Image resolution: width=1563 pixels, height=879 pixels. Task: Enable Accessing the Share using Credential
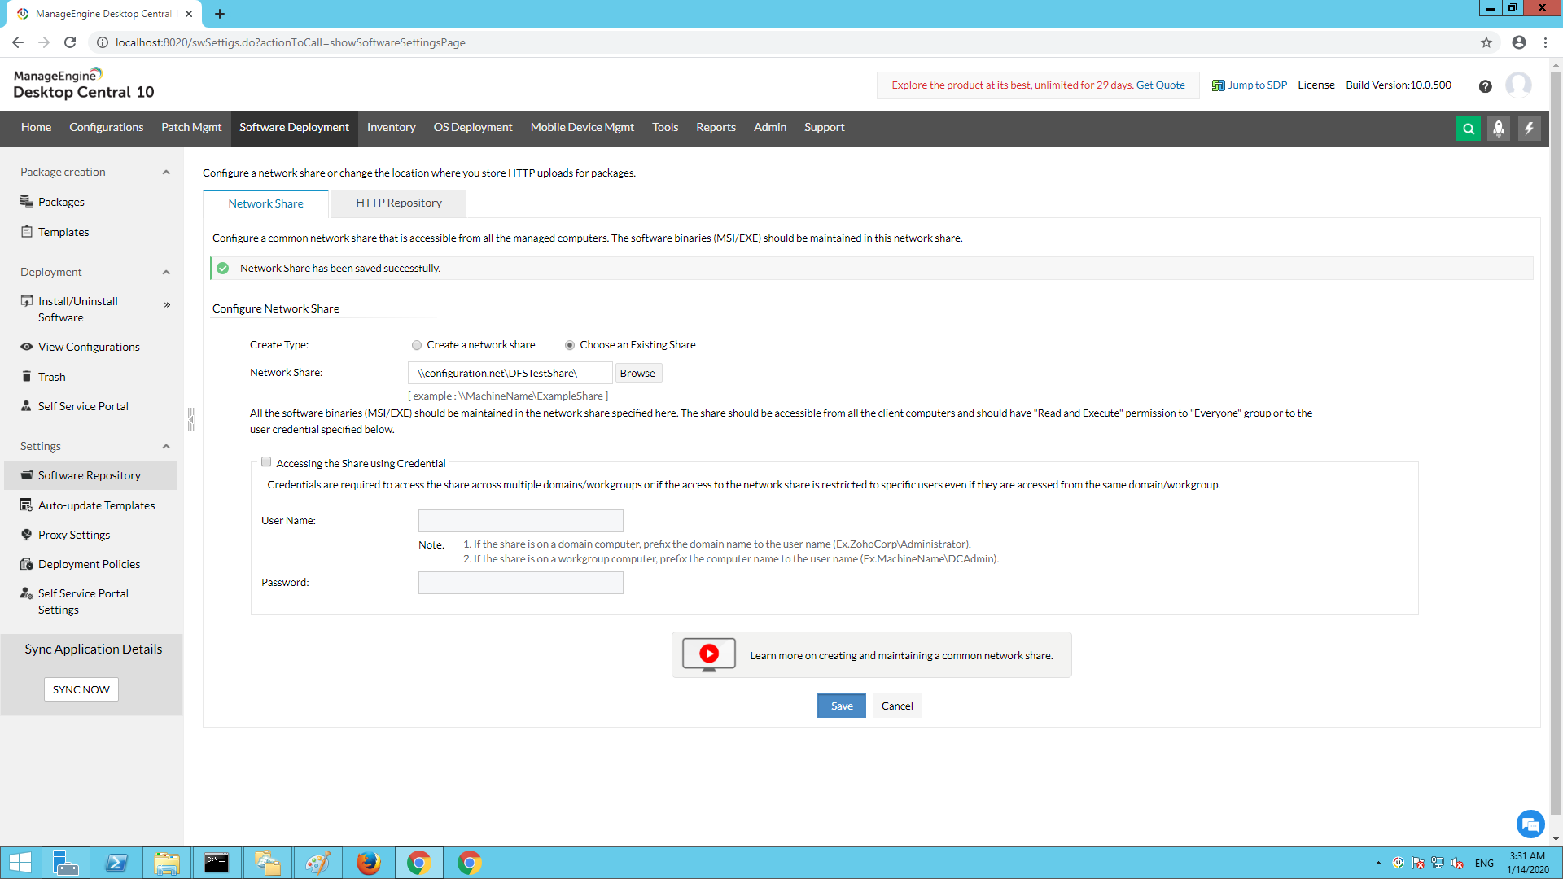tap(265, 461)
